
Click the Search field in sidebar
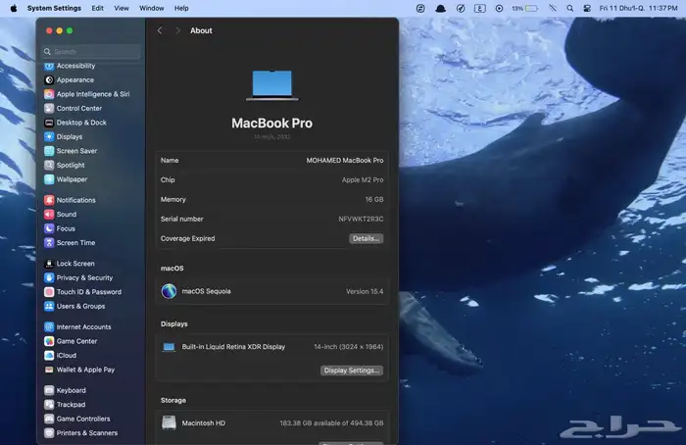click(91, 52)
